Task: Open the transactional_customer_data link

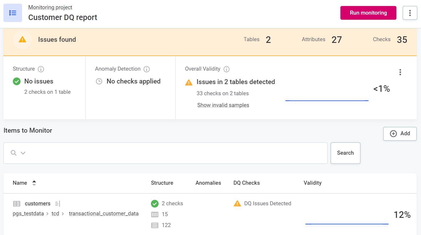Action: pyautogui.click(x=103, y=214)
